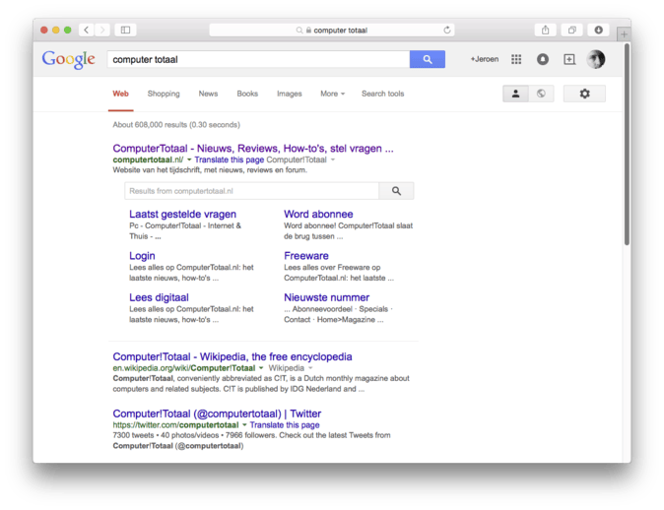
Task: Click the Google search query field
Action: click(258, 59)
